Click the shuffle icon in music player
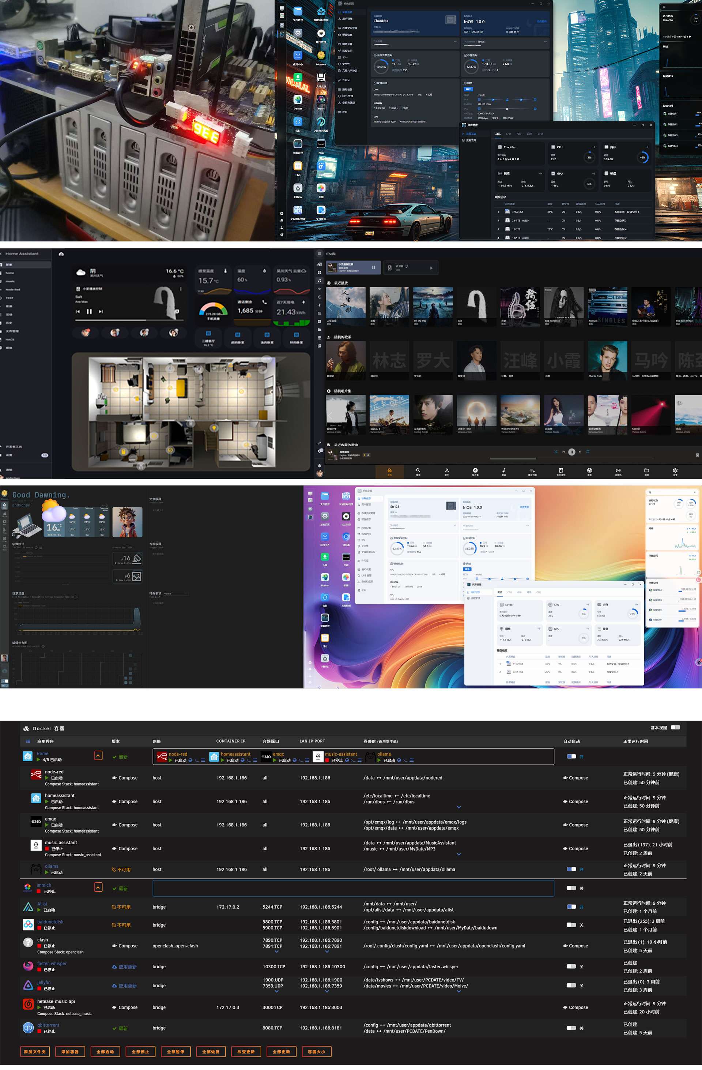Image resolution: width=702 pixels, height=1070 pixels. [x=556, y=452]
